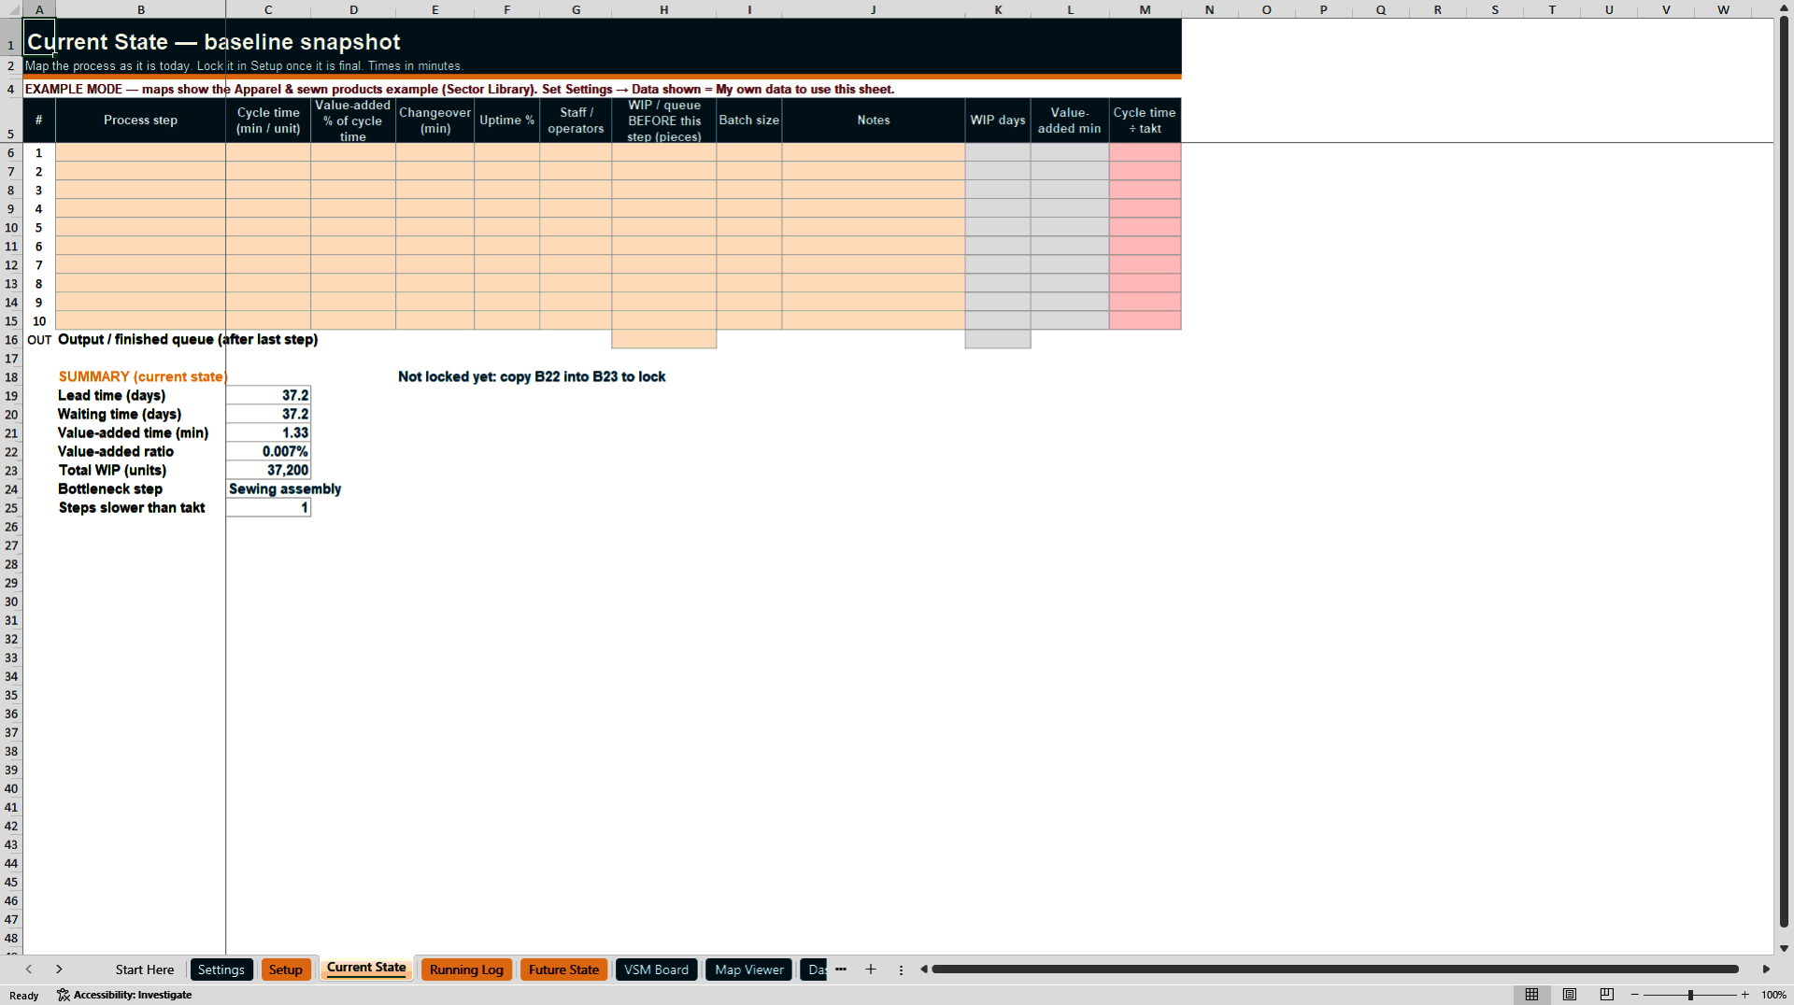Zoom out with the minus icon

[x=1635, y=995]
